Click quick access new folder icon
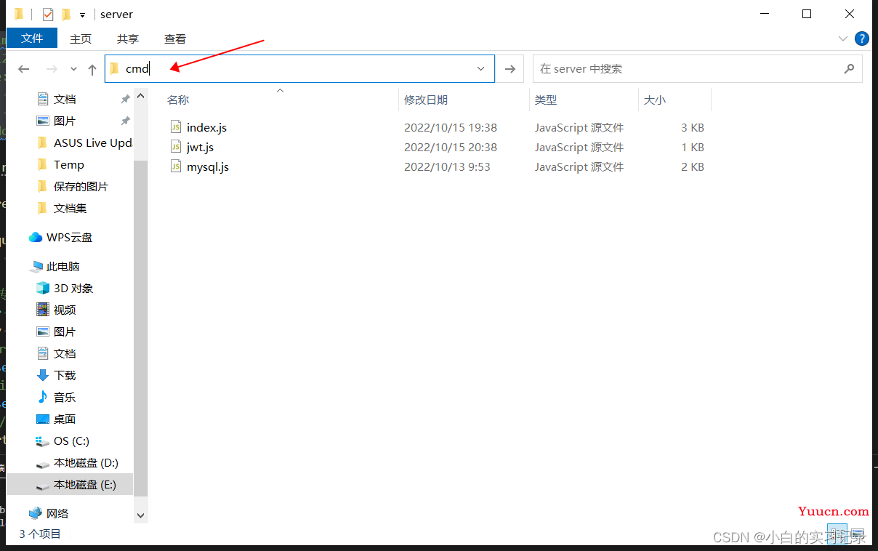This screenshot has height=551, width=878. pos(66,15)
